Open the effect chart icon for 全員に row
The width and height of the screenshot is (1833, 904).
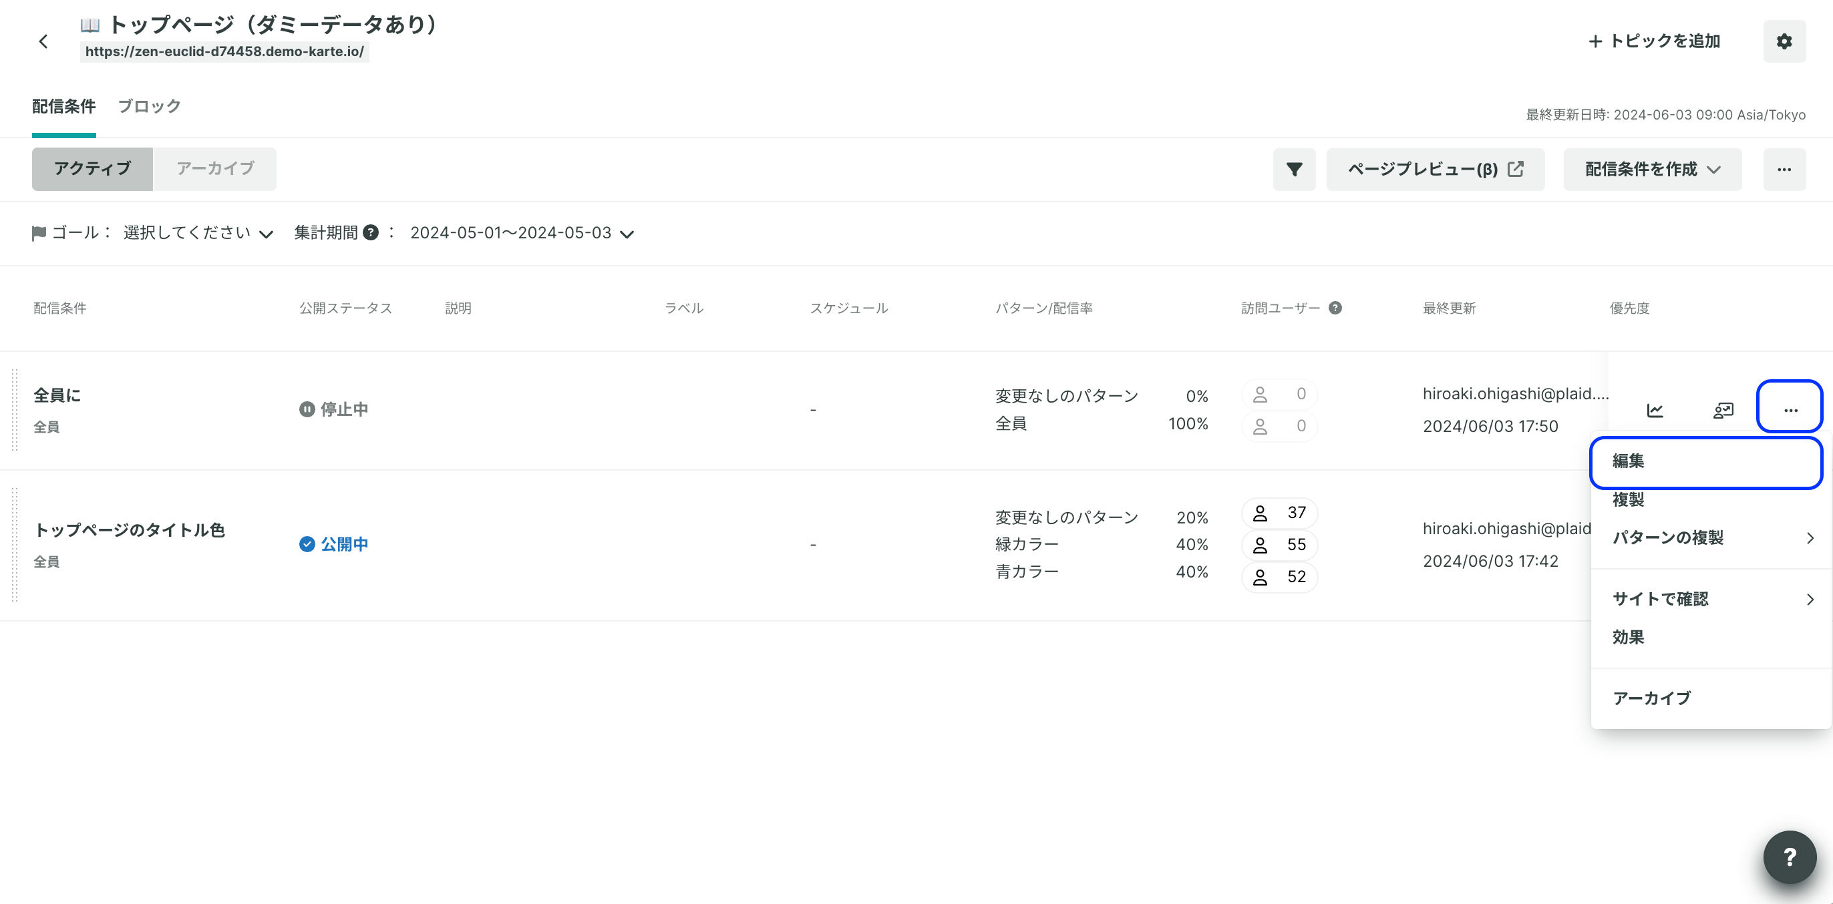tap(1655, 410)
